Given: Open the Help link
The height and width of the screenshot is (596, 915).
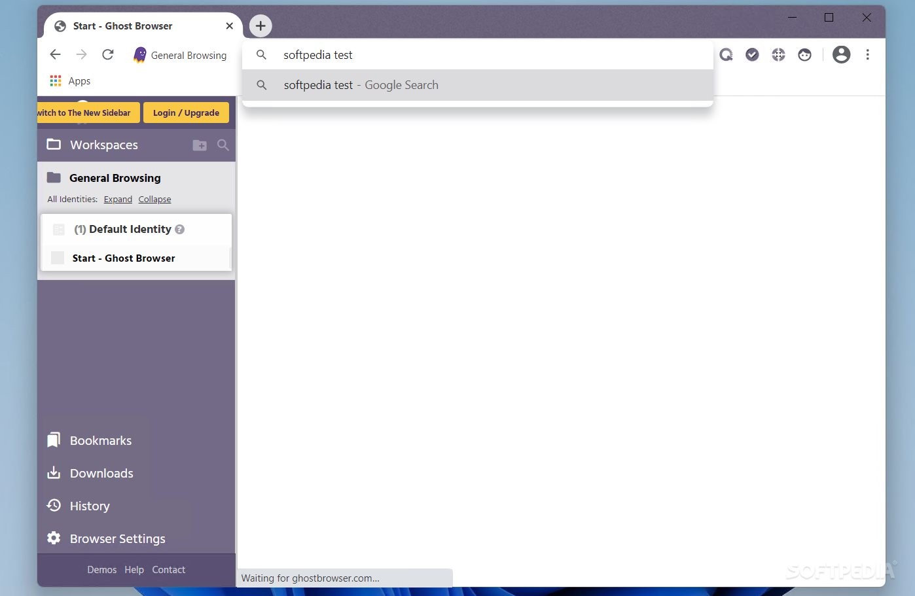Looking at the screenshot, I should [134, 570].
